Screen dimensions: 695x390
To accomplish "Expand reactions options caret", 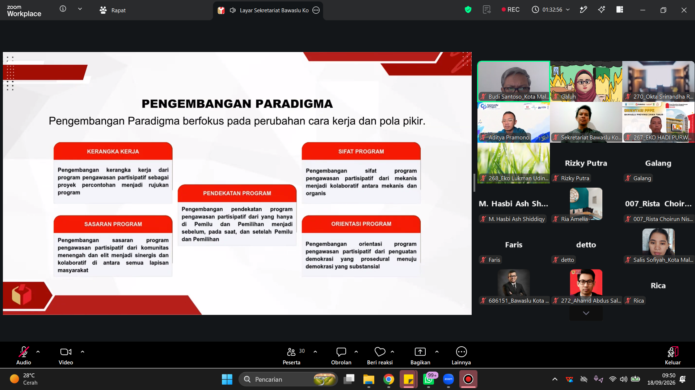I will [392, 352].
